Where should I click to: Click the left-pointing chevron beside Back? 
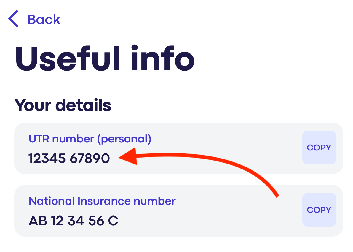click(x=13, y=19)
